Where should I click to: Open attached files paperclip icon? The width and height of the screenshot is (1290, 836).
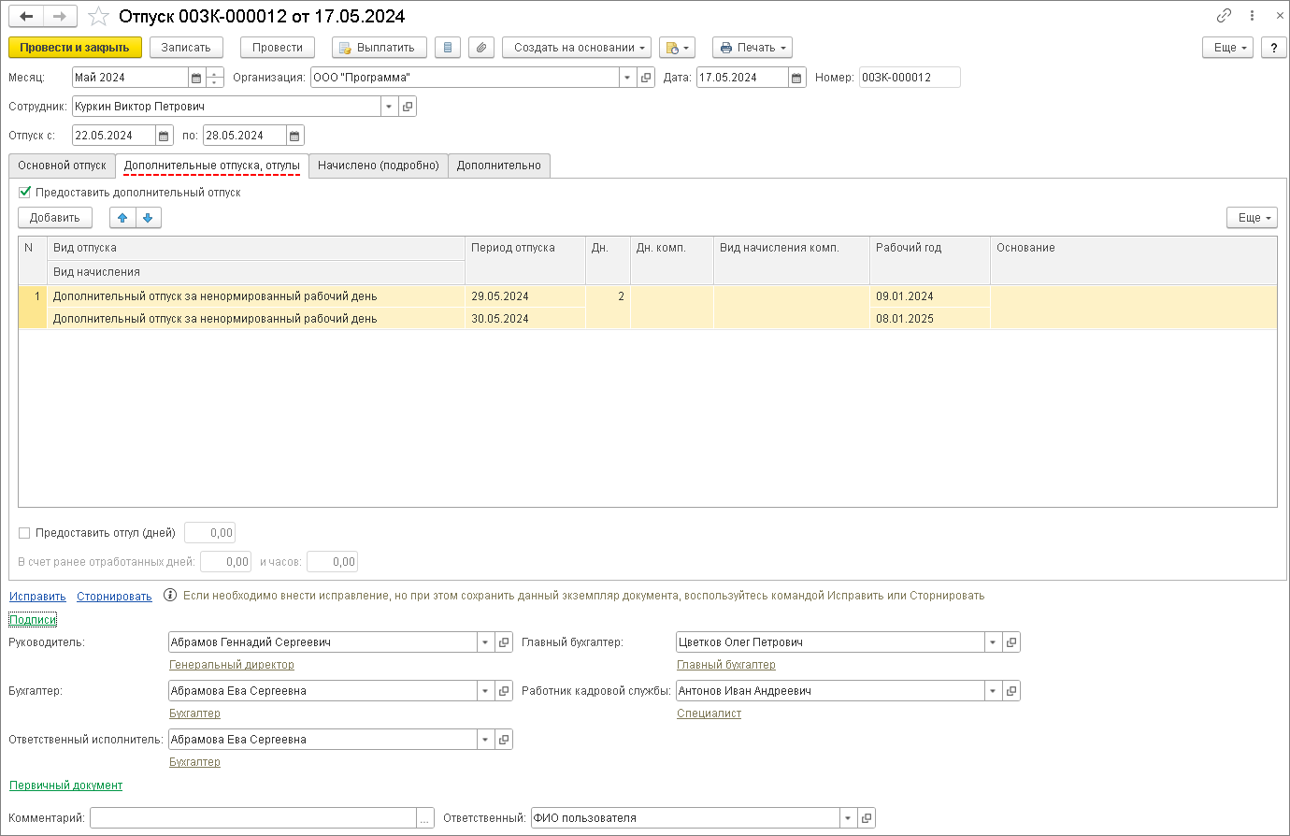pos(481,48)
